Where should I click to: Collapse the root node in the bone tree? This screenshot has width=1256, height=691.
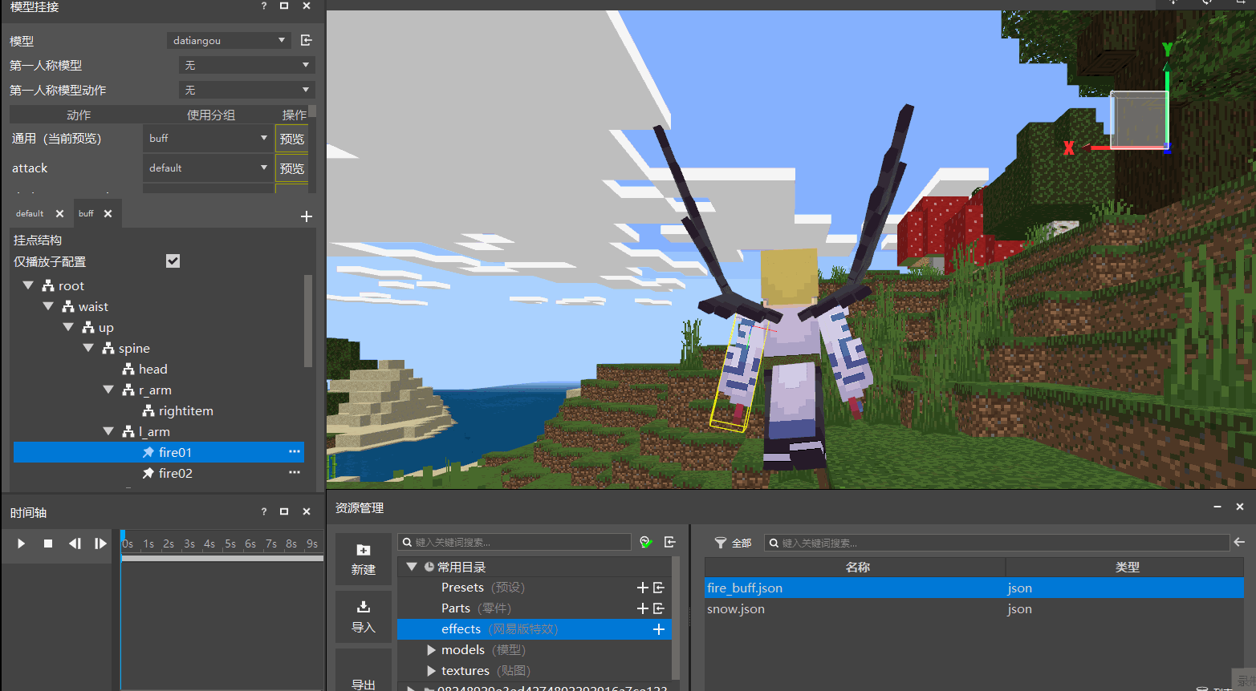[28, 285]
